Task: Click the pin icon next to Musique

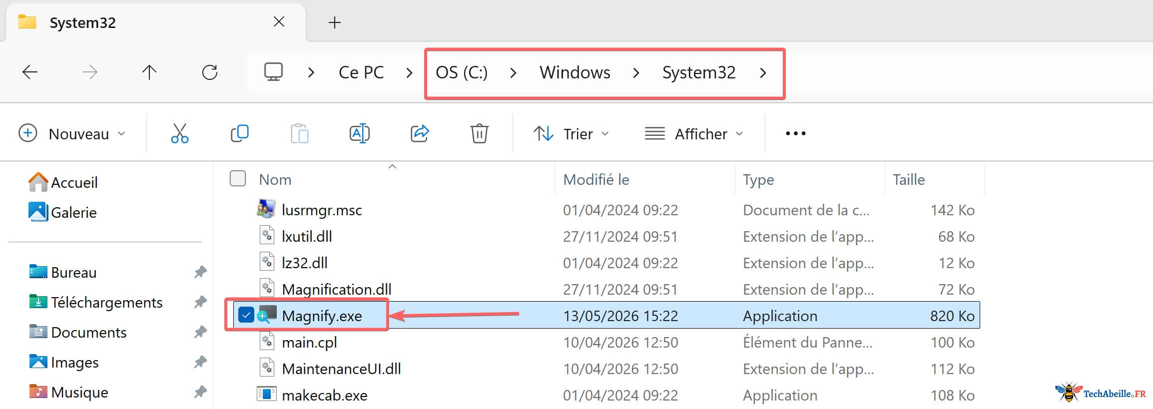Action: coord(200,392)
